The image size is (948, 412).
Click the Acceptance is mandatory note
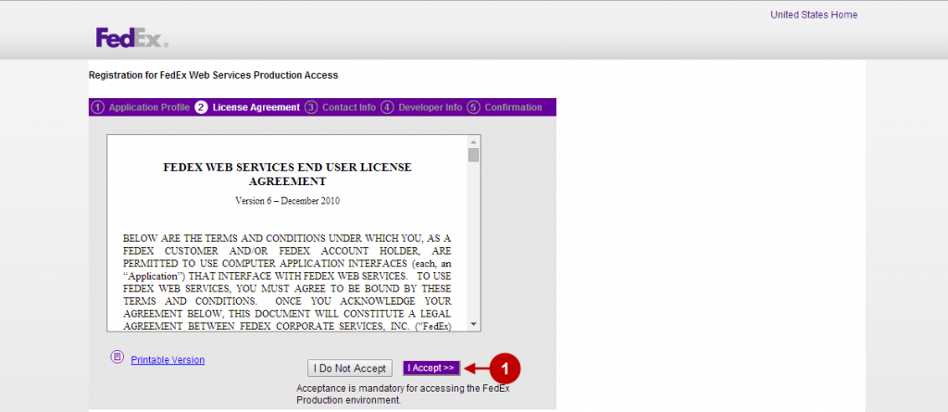tap(403, 393)
